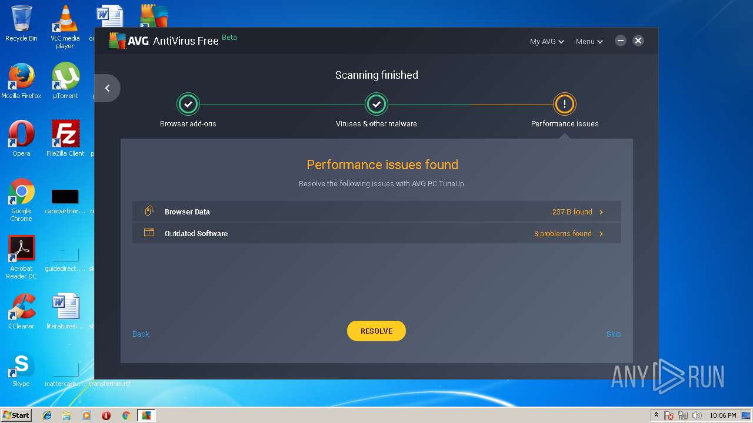
Task: Click 'Performance issues' step label
Action: pyautogui.click(x=565, y=123)
